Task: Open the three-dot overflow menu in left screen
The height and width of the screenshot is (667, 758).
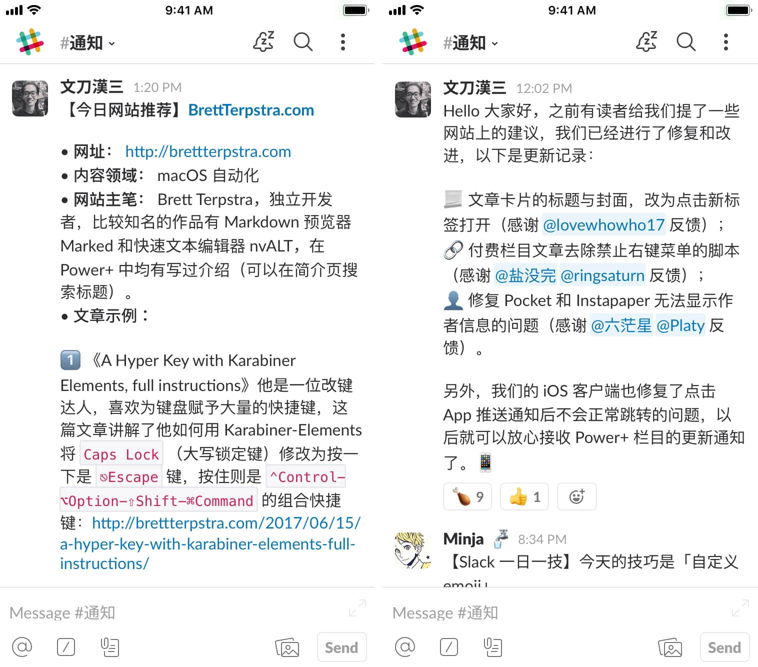Action: point(343,42)
